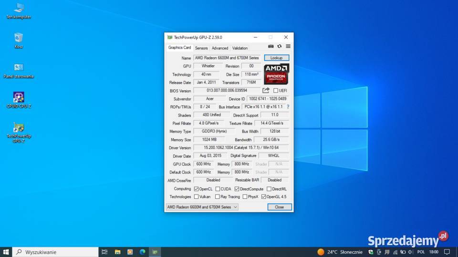
Task: Toggle the PhysX checkbox
Action: tap(245, 197)
